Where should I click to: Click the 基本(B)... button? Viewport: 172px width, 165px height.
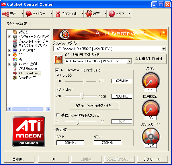click(x=19, y=159)
